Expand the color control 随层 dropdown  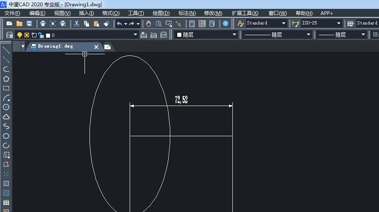pos(234,35)
